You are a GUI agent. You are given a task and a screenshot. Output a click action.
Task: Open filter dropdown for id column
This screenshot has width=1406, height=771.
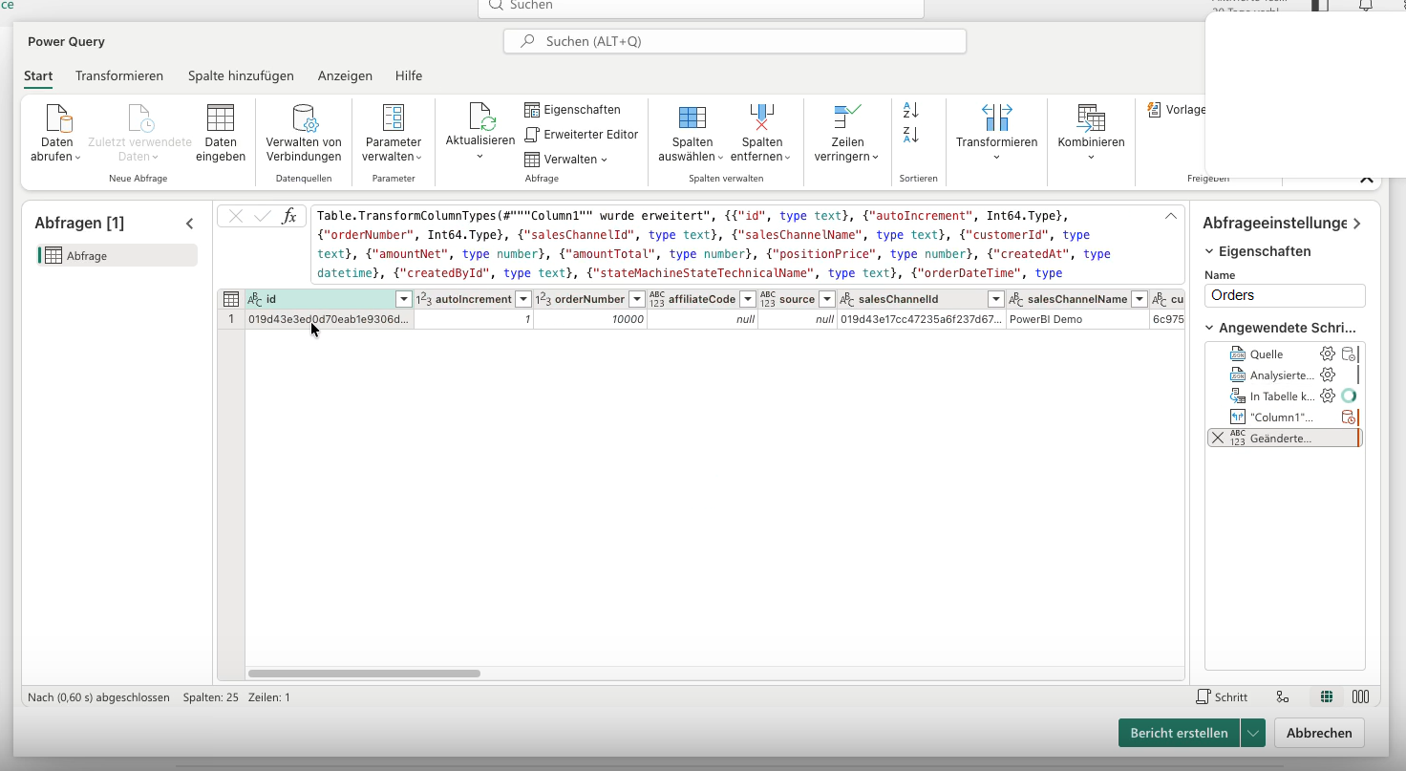point(403,299)
